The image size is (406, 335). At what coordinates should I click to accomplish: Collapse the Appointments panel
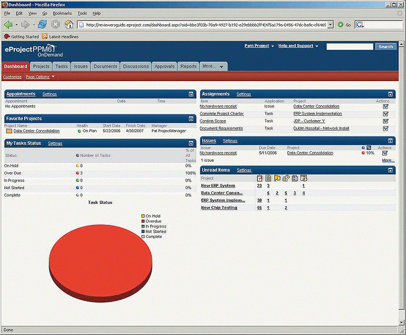(191, 94)
